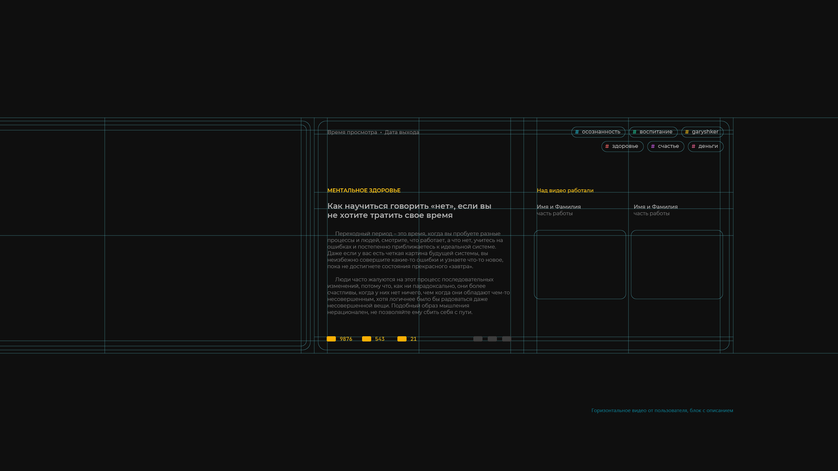Click the first Имя и Фамилия credit

(558, 207)
